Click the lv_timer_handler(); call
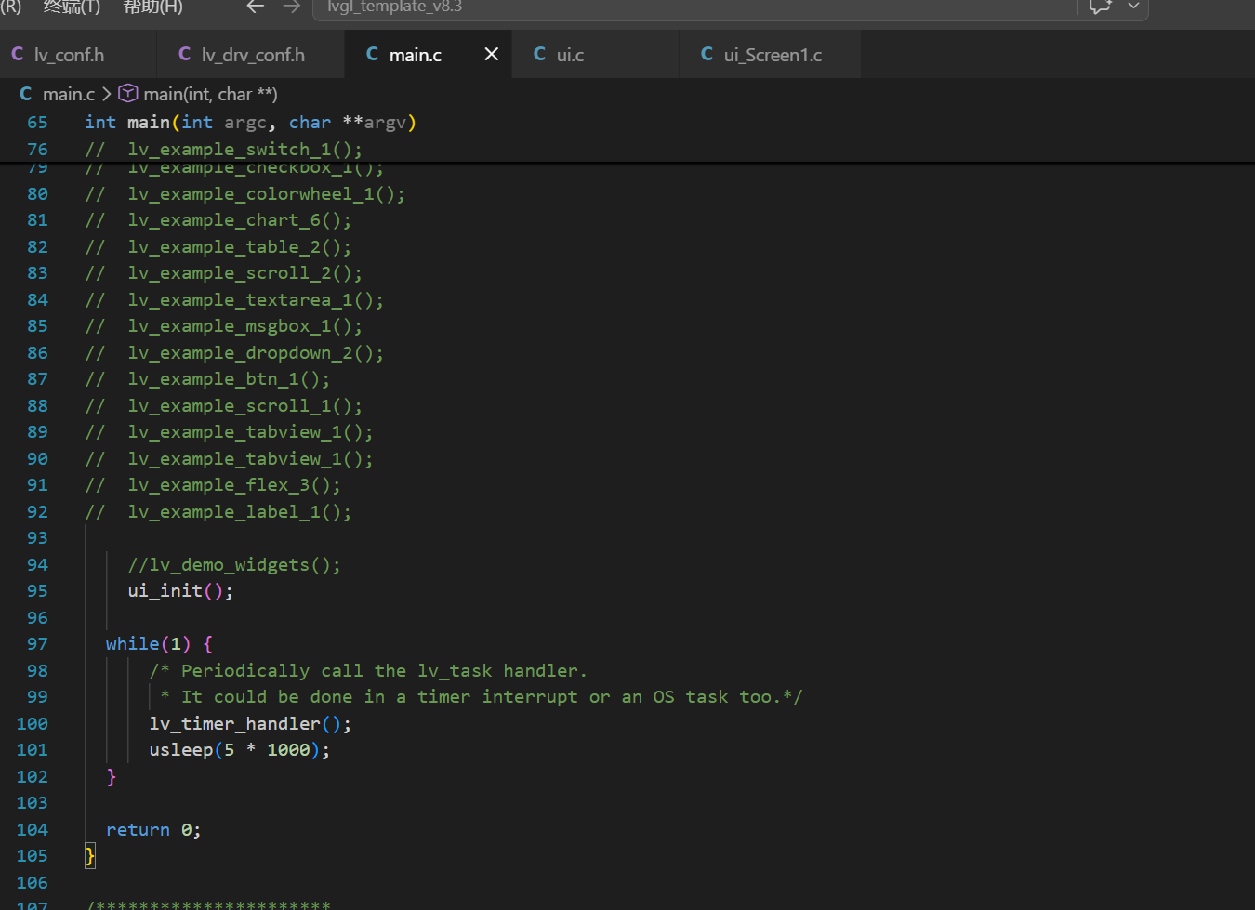 coord(251,724)
